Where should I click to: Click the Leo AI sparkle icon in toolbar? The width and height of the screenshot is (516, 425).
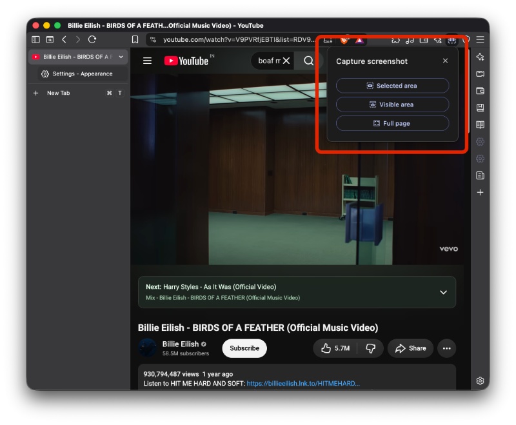438,40
